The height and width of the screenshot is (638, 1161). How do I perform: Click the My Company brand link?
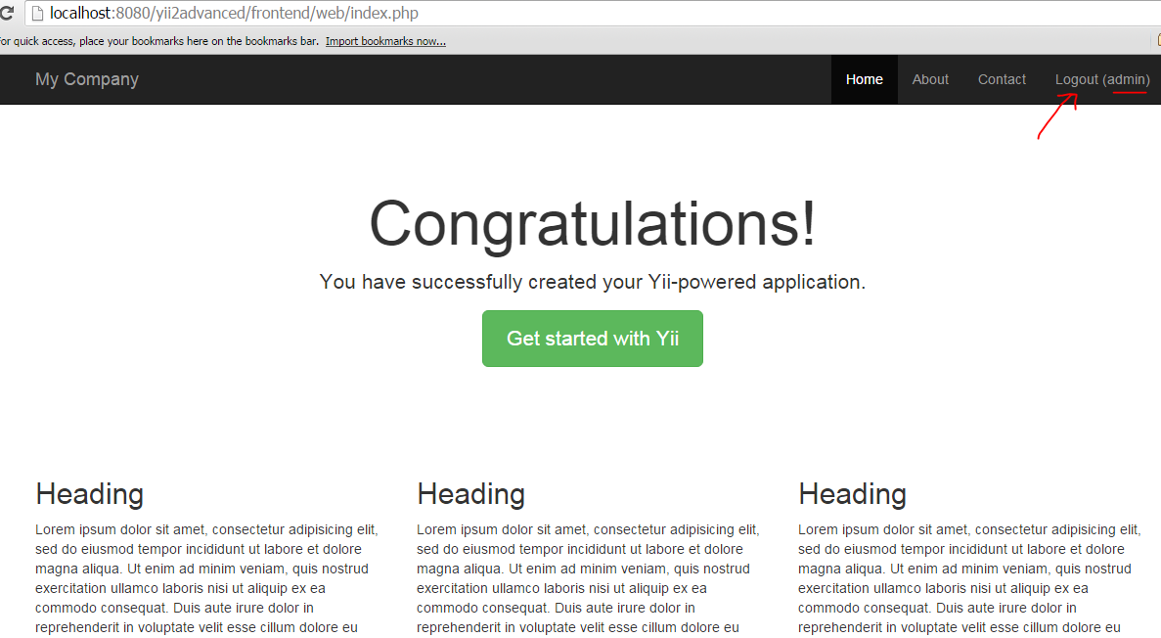87,79
